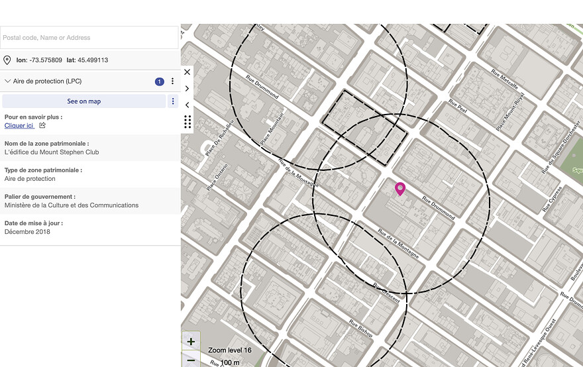
Task: Click the six-dot drag handle icon
Action: pyautogui.click(x=187, y=121)
